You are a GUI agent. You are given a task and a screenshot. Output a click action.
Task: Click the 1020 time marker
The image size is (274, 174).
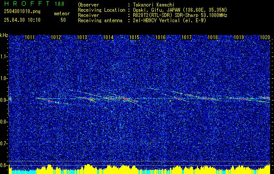(x=265, y=37)
